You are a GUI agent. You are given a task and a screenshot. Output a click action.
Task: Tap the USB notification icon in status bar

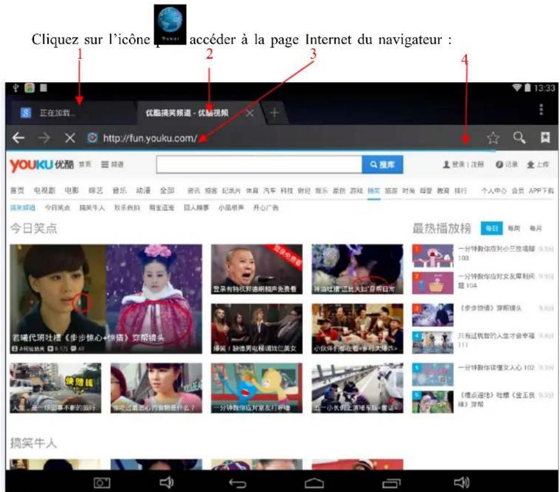click(x=15, y=88)
